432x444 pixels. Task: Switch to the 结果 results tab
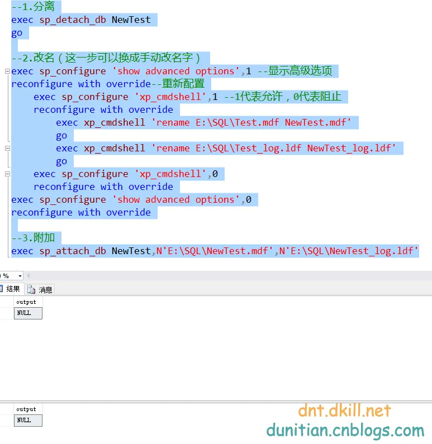[11, 289]
